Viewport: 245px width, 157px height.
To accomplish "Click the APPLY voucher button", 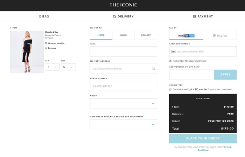I will (225, 74).
